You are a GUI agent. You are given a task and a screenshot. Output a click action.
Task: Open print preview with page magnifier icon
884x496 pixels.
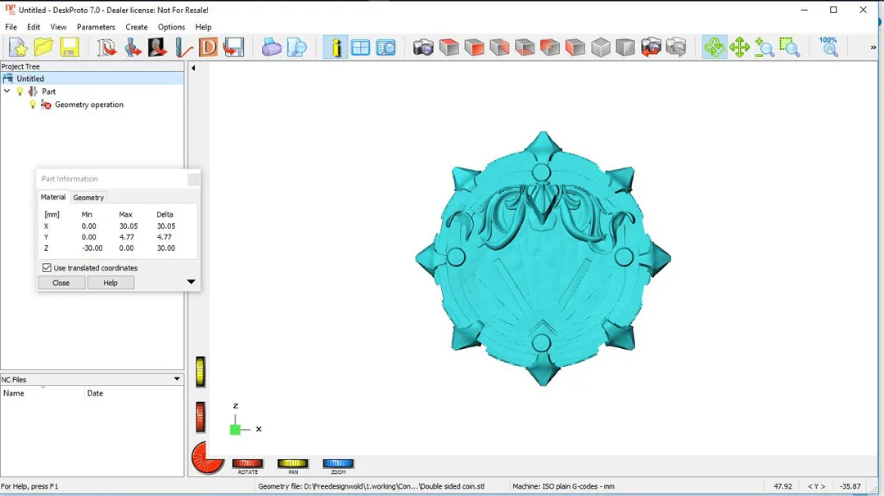(x=297, y=47)
